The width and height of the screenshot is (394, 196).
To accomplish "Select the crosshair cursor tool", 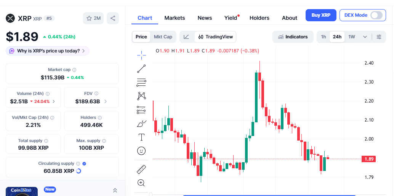I will (141, 55).
